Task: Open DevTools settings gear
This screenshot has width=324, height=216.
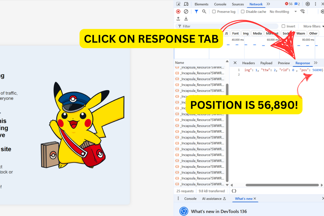Action: [307, 4]
